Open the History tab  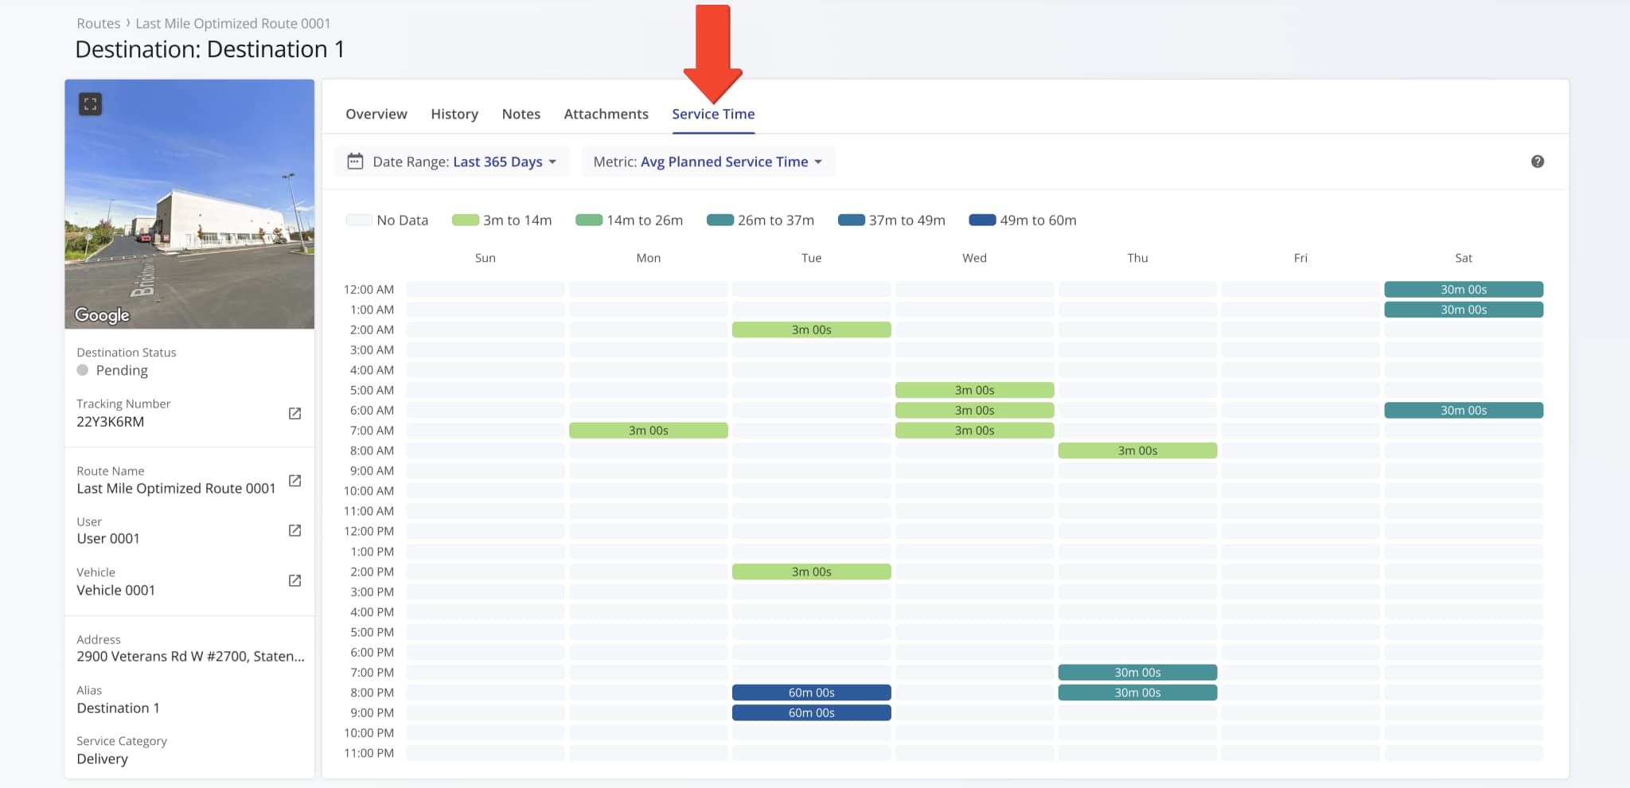click(454, 114)
